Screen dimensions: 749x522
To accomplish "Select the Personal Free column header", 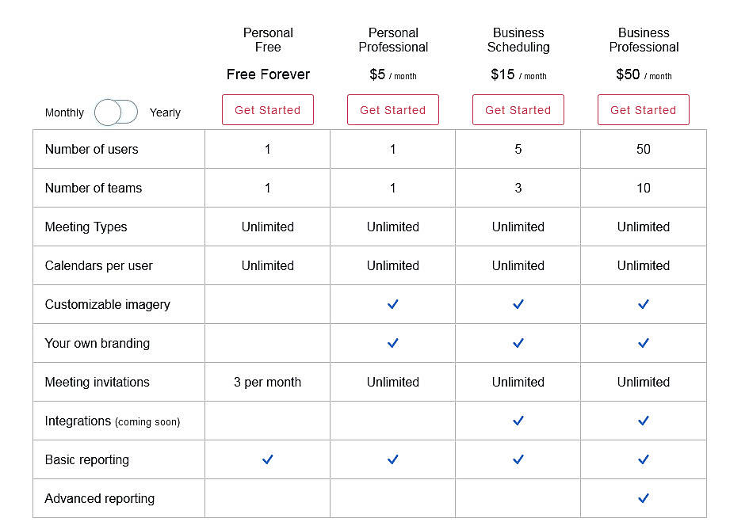I will click(268, 40).
